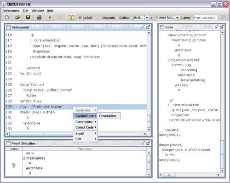The height and width of the screenshot is (183, 230).
Task: Open the Help menu
Action: click(50, 11)
